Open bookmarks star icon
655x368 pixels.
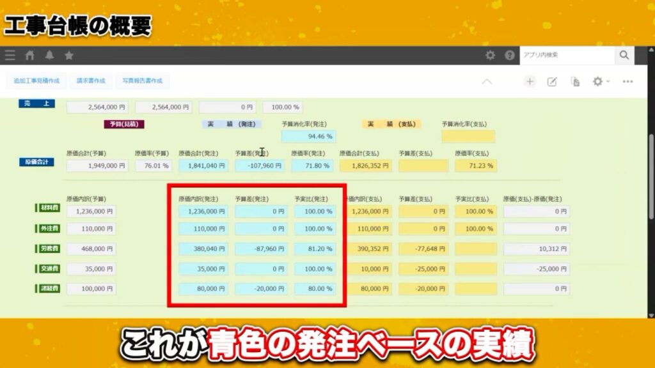[69, 55]
